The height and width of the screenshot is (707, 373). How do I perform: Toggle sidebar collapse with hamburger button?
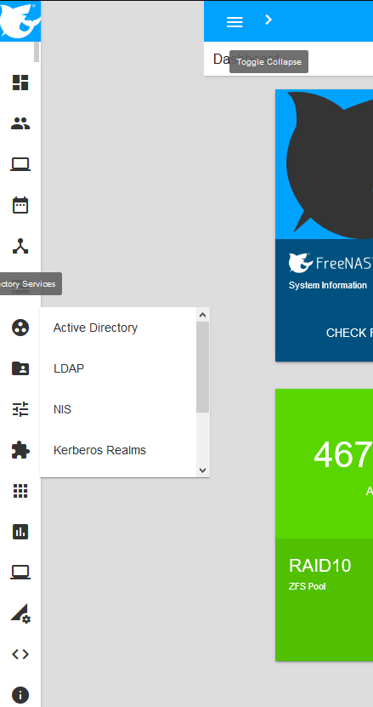coord(235,21)
